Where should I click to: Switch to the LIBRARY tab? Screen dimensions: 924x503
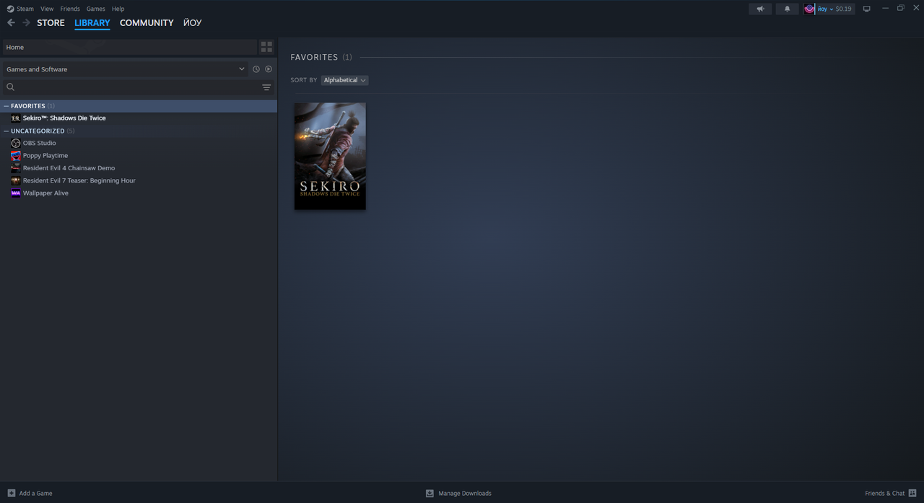[x=92, y=22]
